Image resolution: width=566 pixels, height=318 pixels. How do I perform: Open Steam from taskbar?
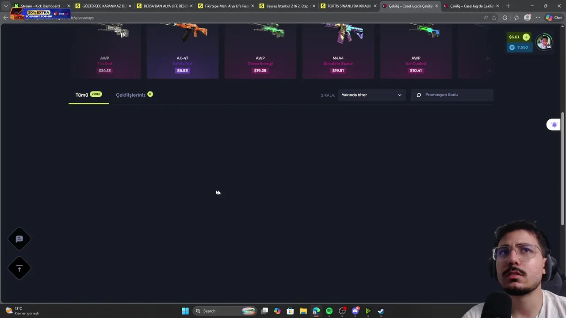381,311
